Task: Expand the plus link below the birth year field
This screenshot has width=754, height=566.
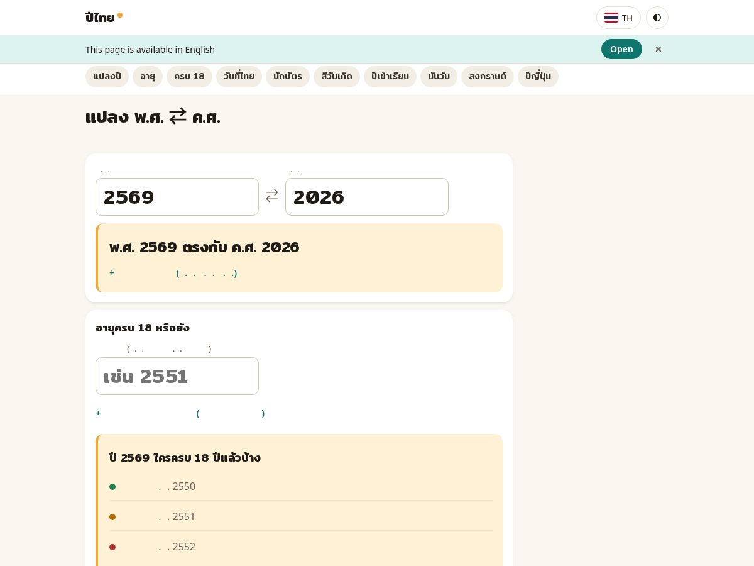Action: (180, 413)
